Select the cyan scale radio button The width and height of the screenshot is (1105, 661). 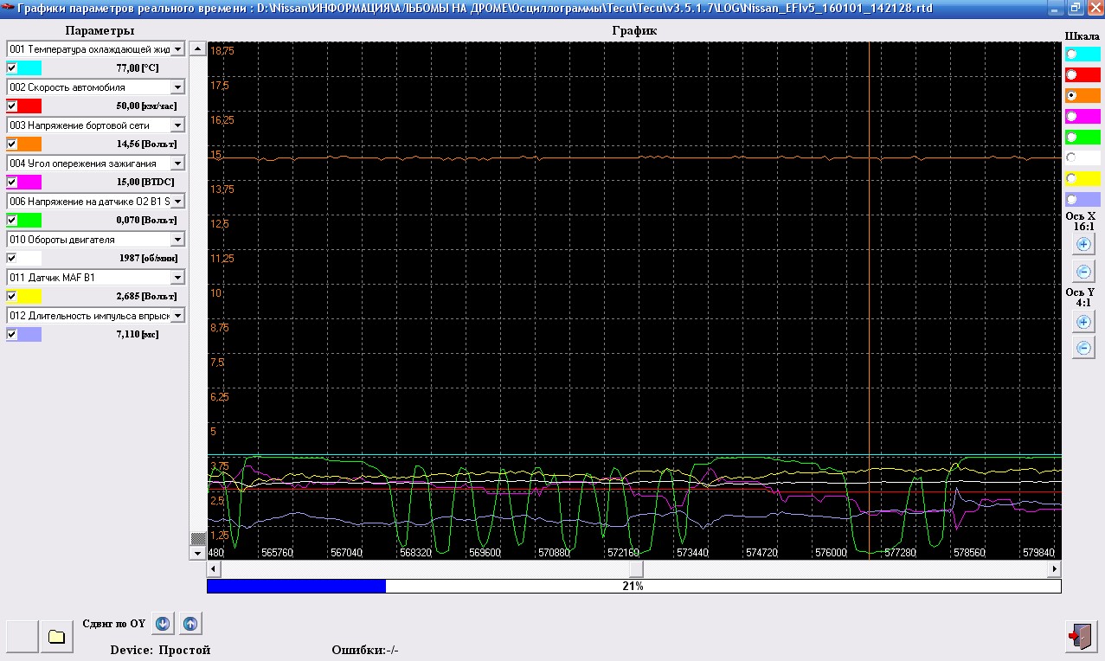1072,54
